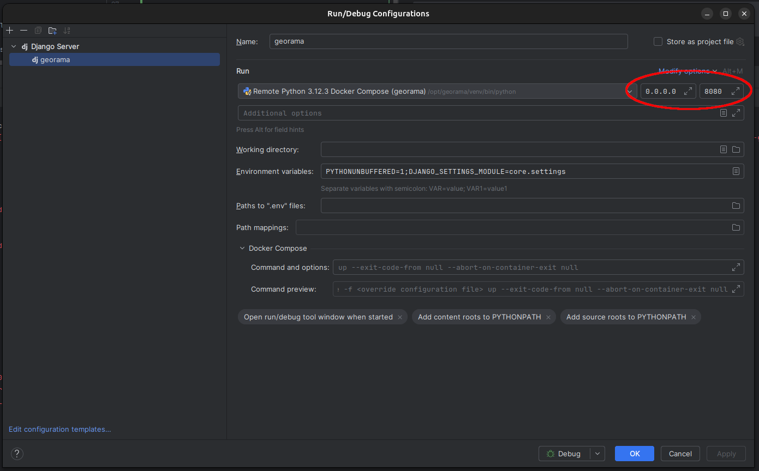759x471 pixels.
Task: Collapse the Django Server tree node
Action: pyautogui.click(x=14, y=46)
